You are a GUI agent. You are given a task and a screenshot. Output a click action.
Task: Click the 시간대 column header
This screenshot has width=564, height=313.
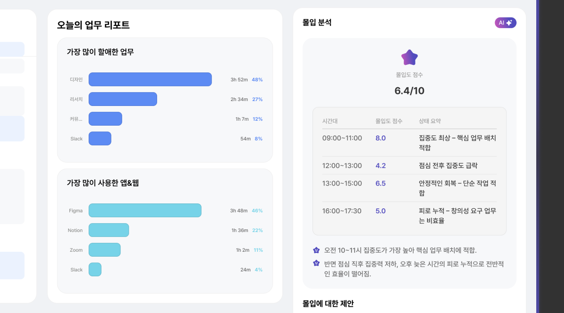coord(330,121)
